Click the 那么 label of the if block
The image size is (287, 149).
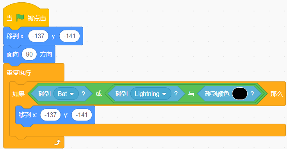click(x=276, y=94)
